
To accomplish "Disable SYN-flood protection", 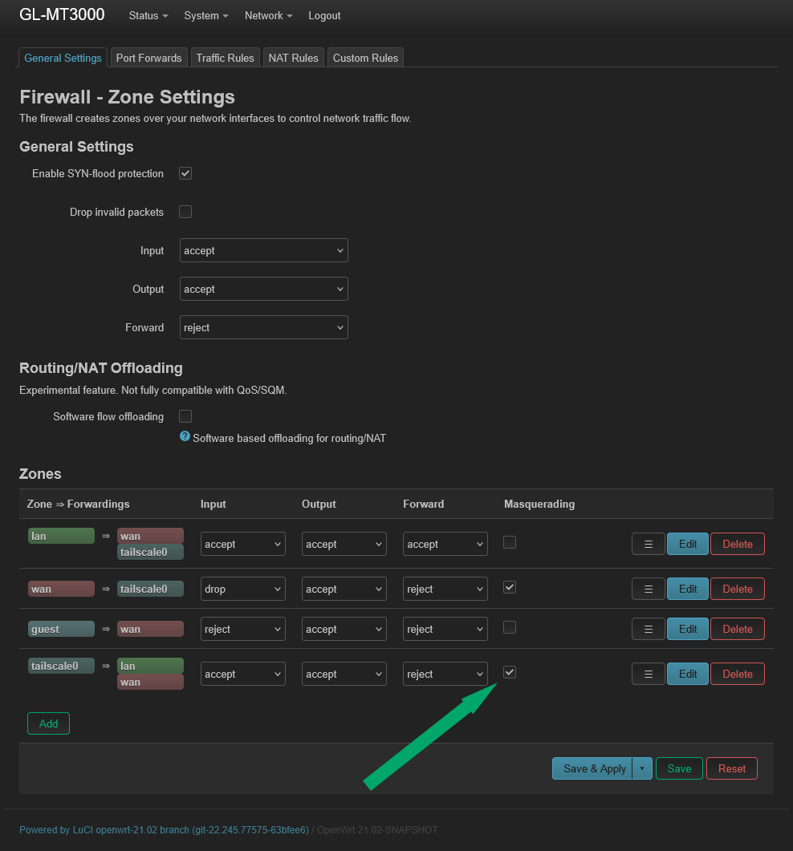I will tap(185, 172).
